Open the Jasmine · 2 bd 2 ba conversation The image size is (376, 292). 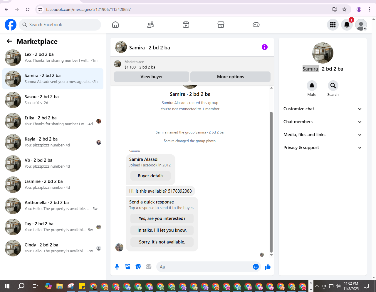point(53,185)
